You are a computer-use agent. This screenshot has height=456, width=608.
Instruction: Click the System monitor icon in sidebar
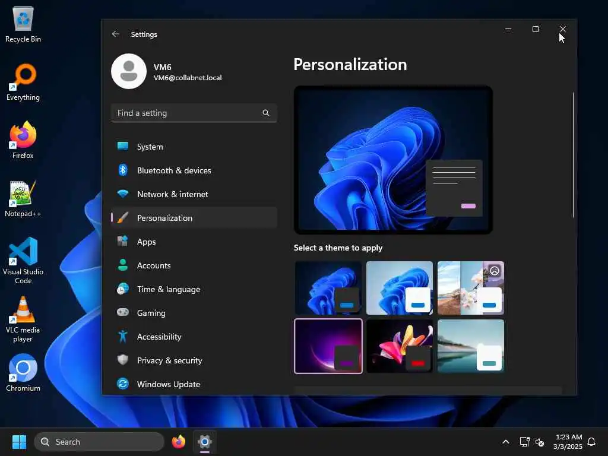pos(123,146)
